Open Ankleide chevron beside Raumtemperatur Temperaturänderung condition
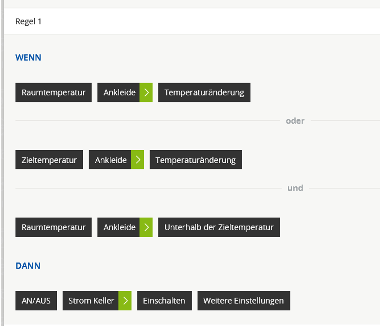This screenshot has width=380, height=326. [x=146, y=93]
